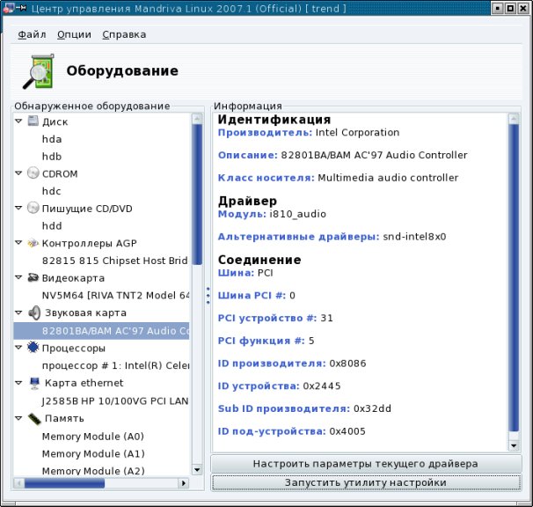Open the Файл menu

(32, 34)
